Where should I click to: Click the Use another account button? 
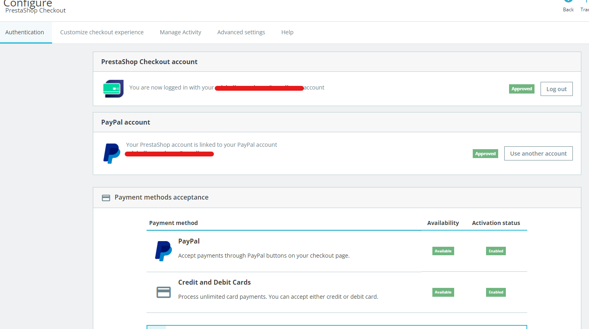point(538,154)
